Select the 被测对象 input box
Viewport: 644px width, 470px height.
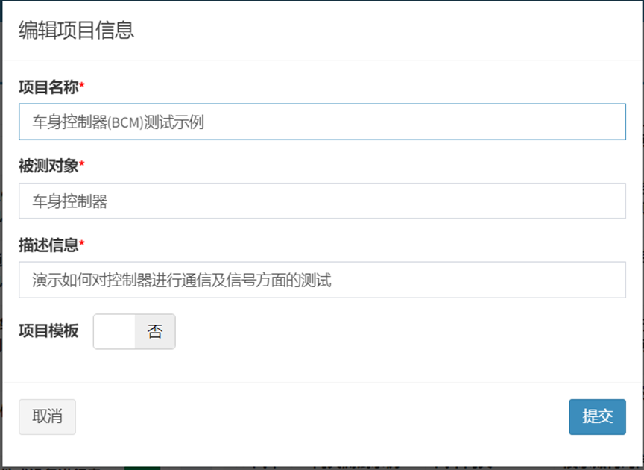[321, 201]
